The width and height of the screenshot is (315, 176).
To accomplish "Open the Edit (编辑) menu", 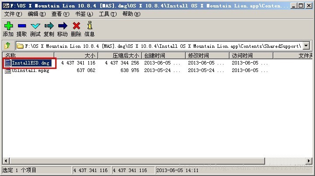I will tap(37, 14).
